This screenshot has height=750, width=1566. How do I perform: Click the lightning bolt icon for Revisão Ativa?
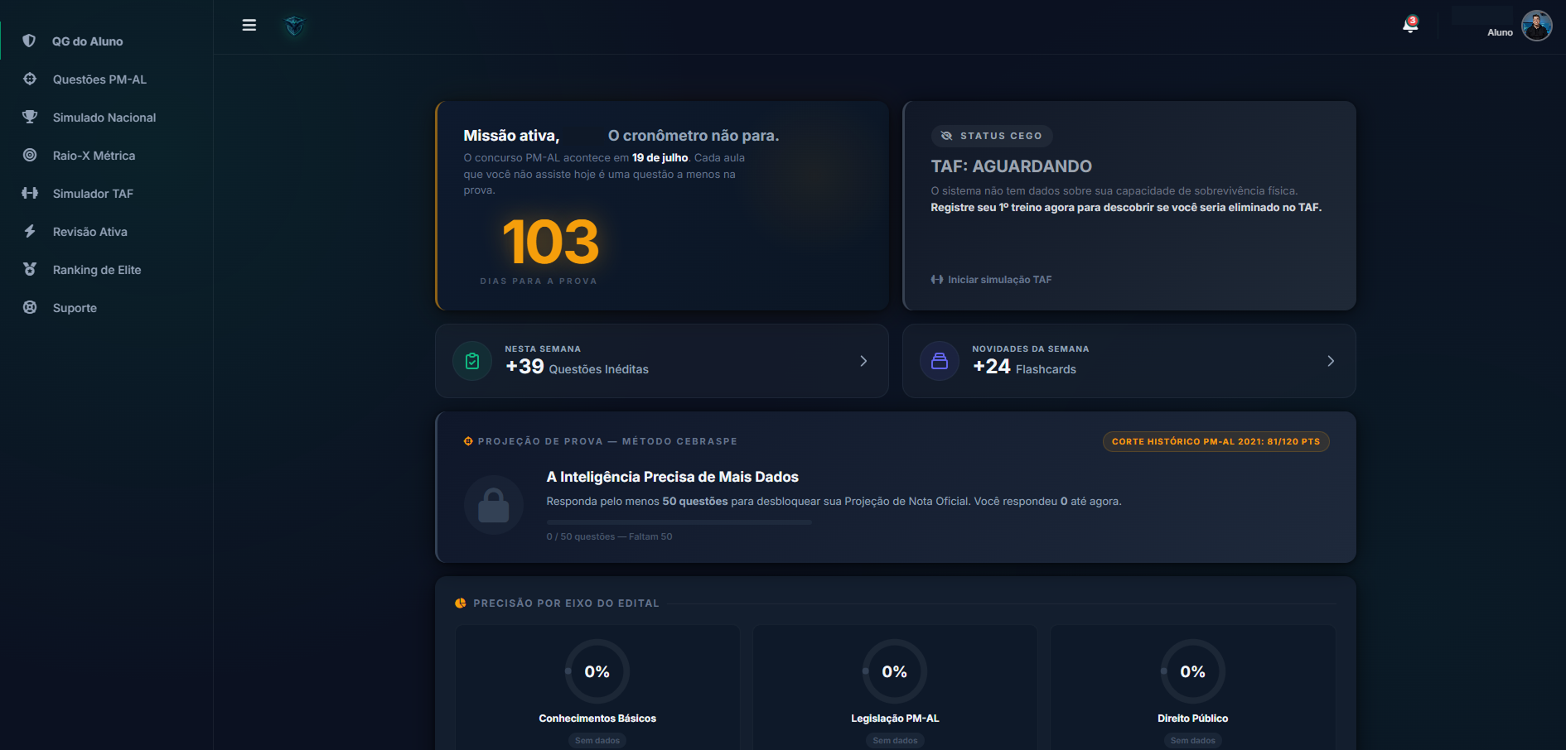(x=30, y=231)
